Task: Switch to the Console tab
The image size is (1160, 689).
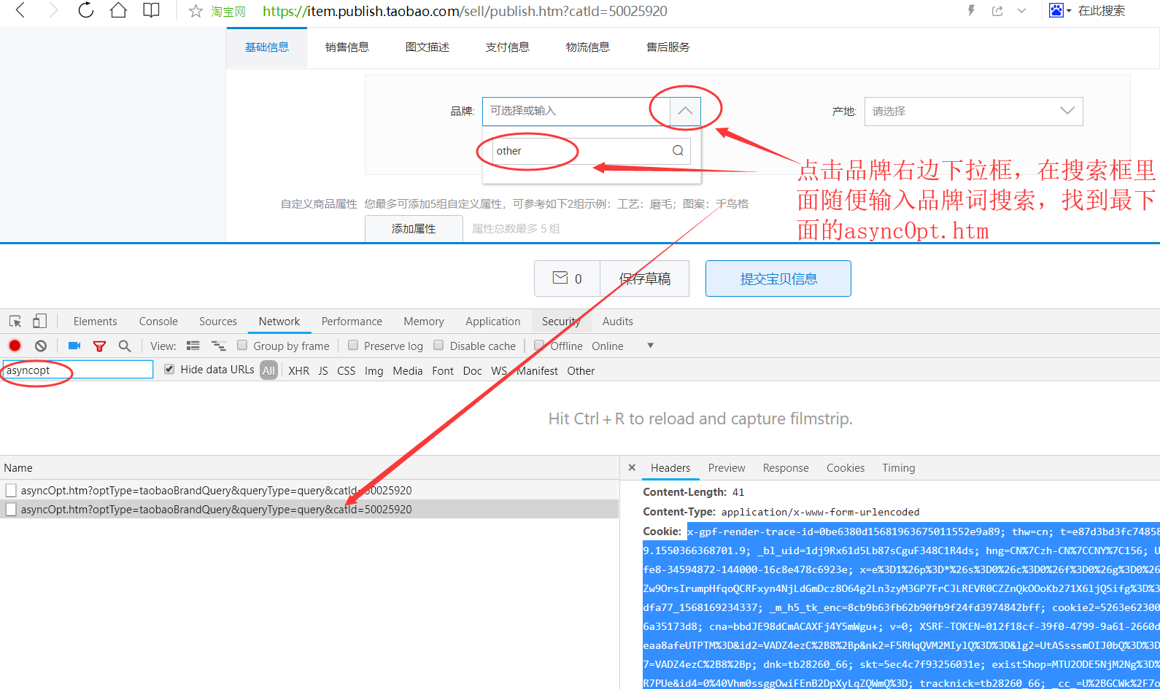Action: [158, 322]
